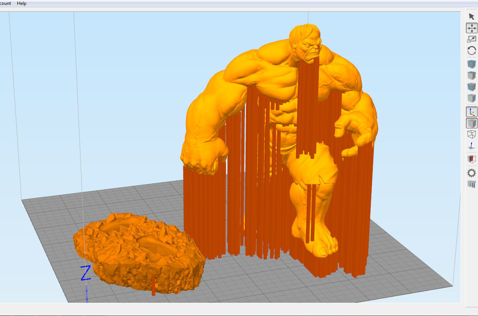Switch to side view cube icon
The width and height of the screenshot is (478, 316).
[472, 98]
